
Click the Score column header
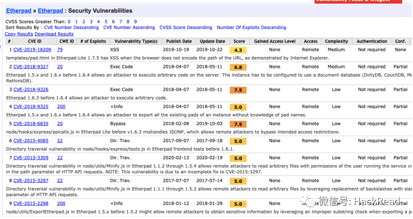click(239, 41)
